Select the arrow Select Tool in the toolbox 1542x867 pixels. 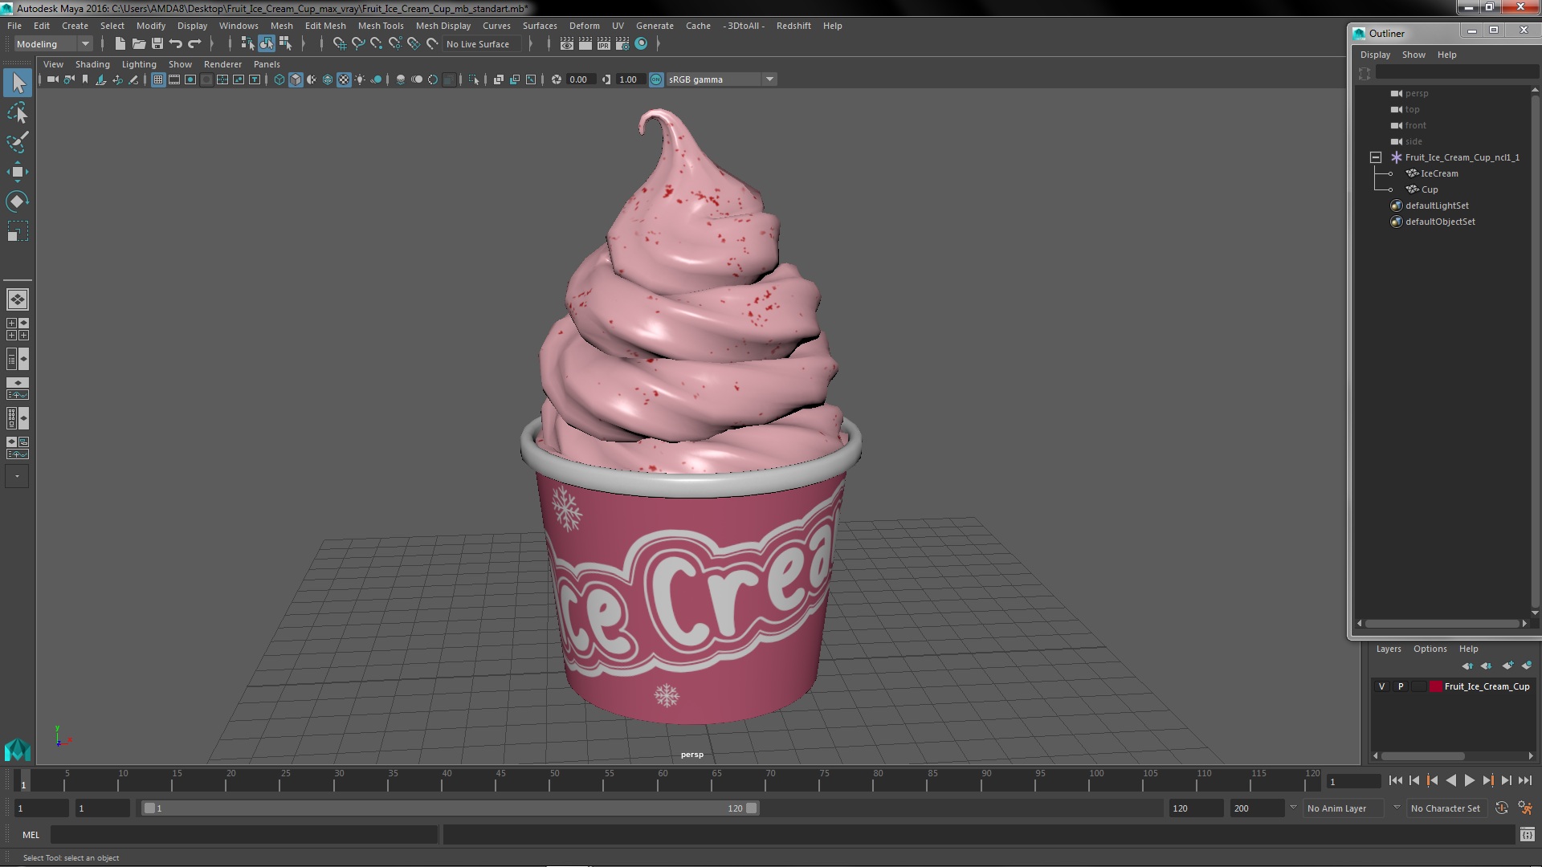tap(18, 83)
